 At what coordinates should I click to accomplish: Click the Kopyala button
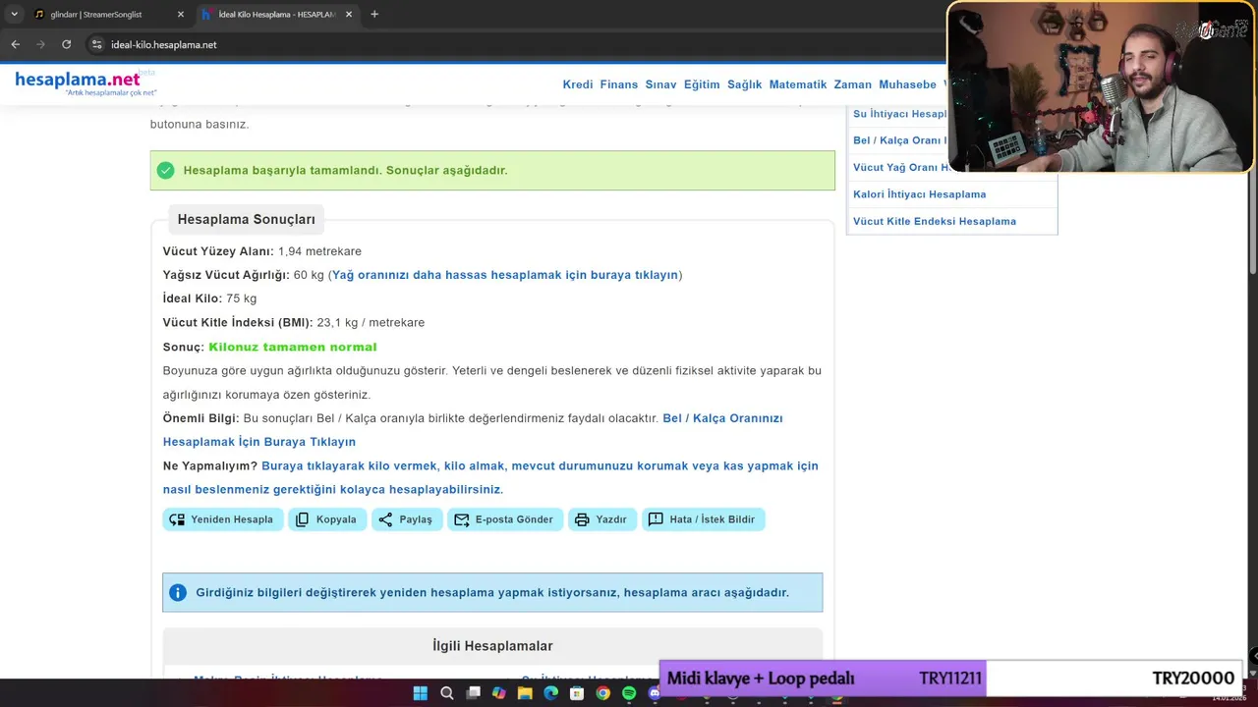(x=327, y=519)
